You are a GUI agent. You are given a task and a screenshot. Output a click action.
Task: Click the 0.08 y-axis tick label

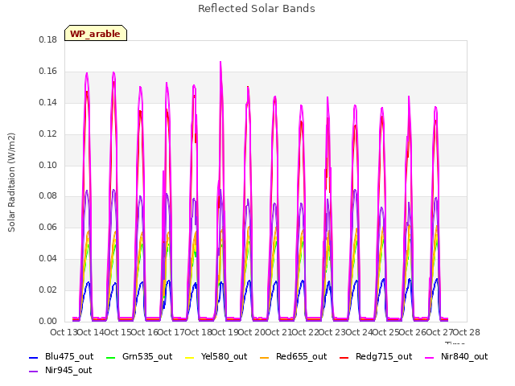point(48,196)
